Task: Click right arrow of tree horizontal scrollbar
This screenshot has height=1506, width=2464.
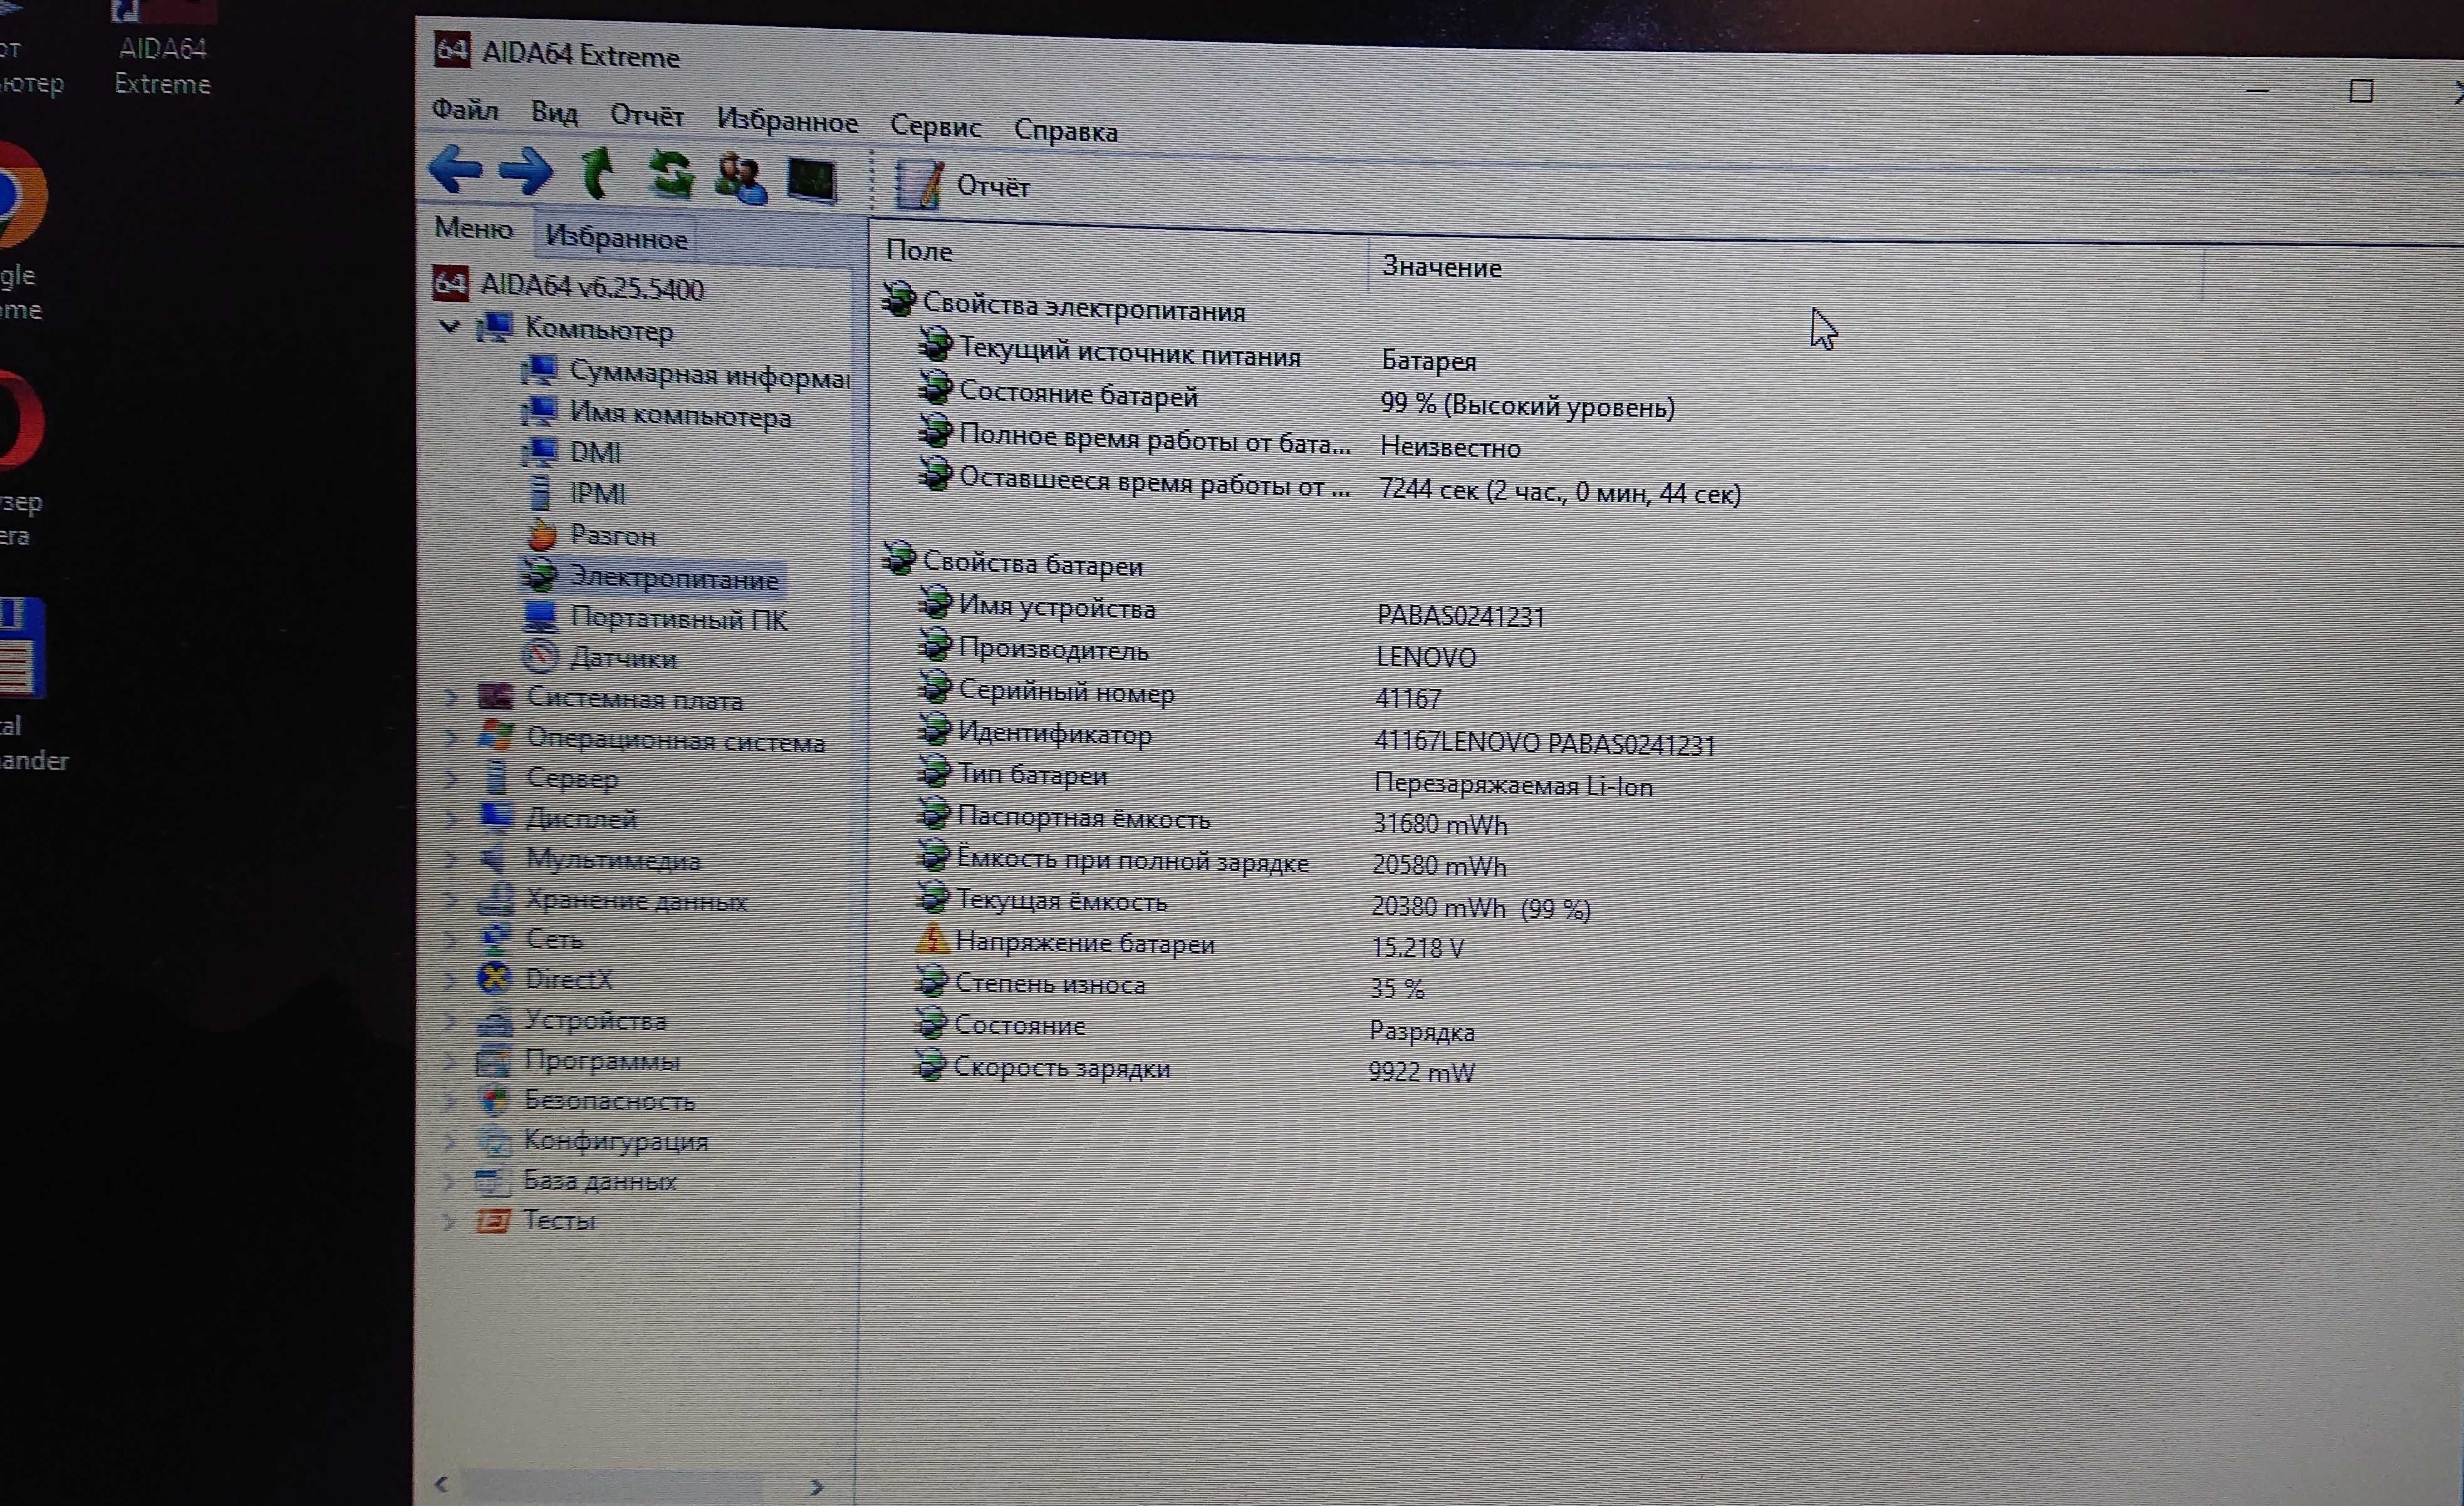Action: pos(817,1487)
